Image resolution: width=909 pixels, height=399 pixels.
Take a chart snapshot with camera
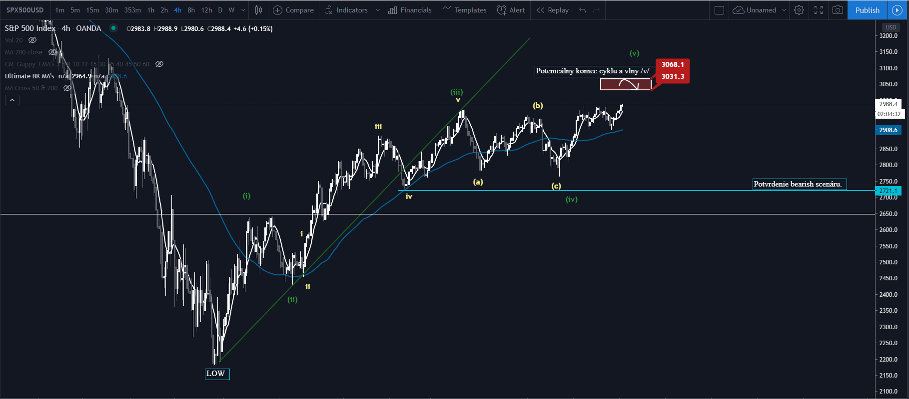(x=838, y=10)
